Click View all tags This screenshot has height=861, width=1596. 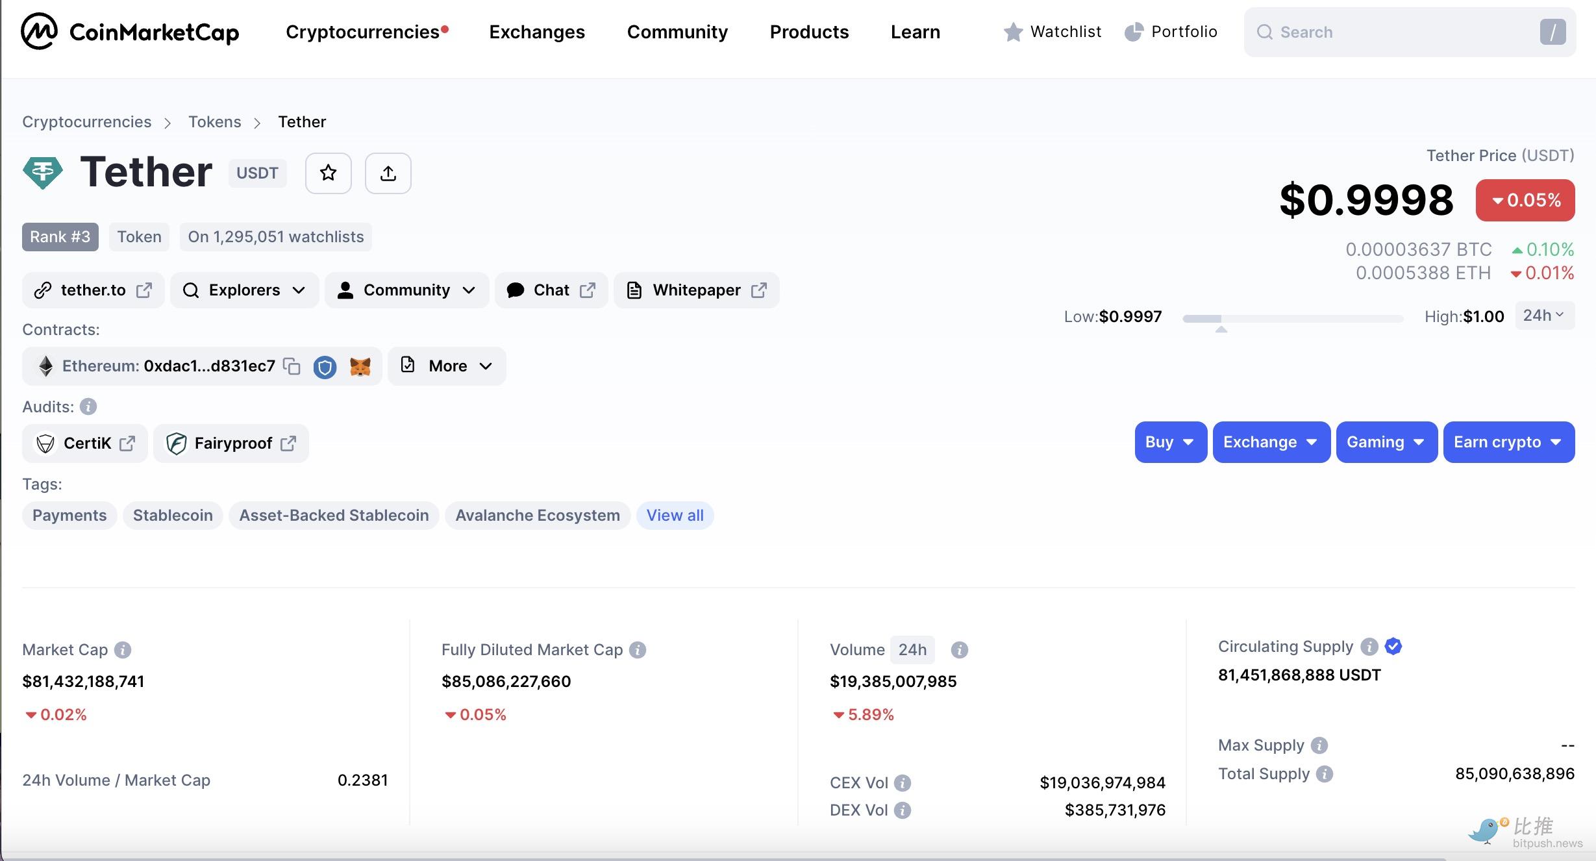(x=675, y=516)
